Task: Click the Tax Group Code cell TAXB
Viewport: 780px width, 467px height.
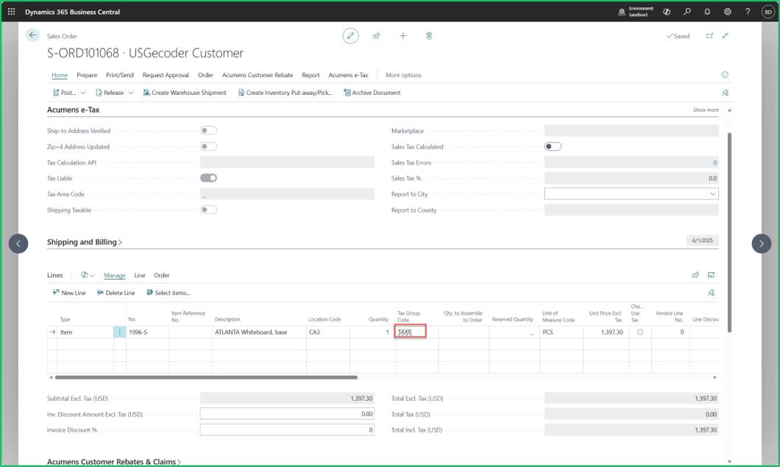Action: 411,332
